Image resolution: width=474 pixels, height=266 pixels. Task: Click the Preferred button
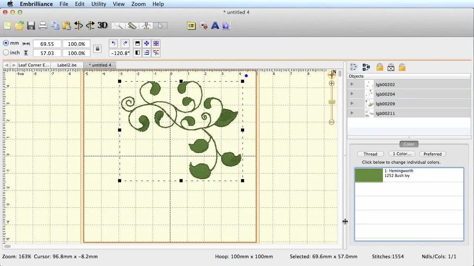(x=433, y=154)
